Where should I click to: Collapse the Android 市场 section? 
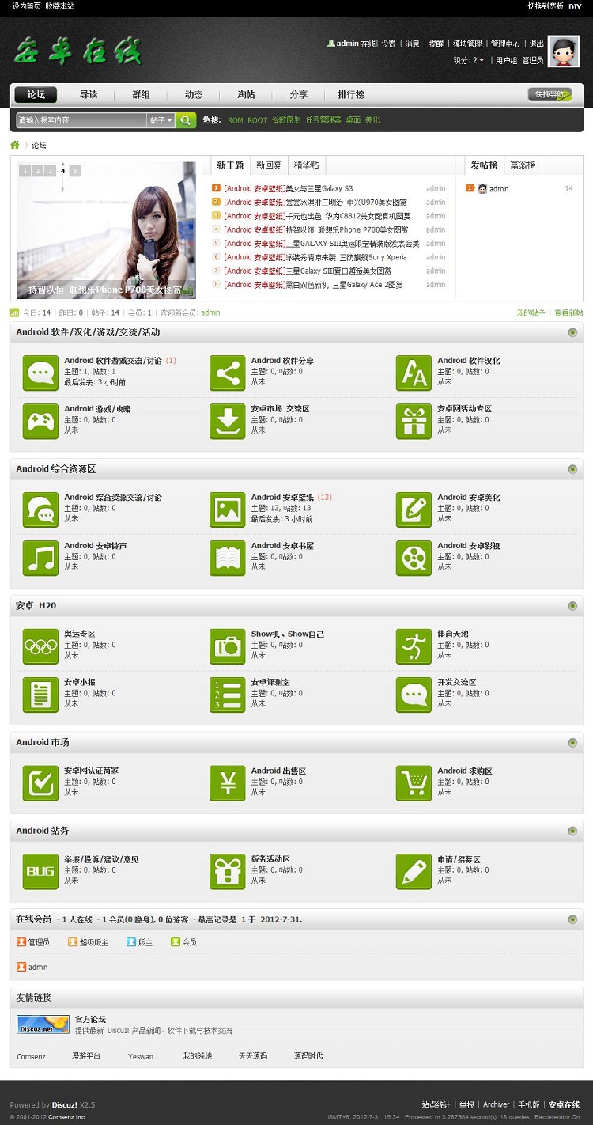point(572,743)
